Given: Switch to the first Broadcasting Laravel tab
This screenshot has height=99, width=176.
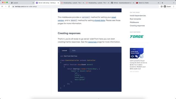Looking at the screenshot, I should [72, 3].
